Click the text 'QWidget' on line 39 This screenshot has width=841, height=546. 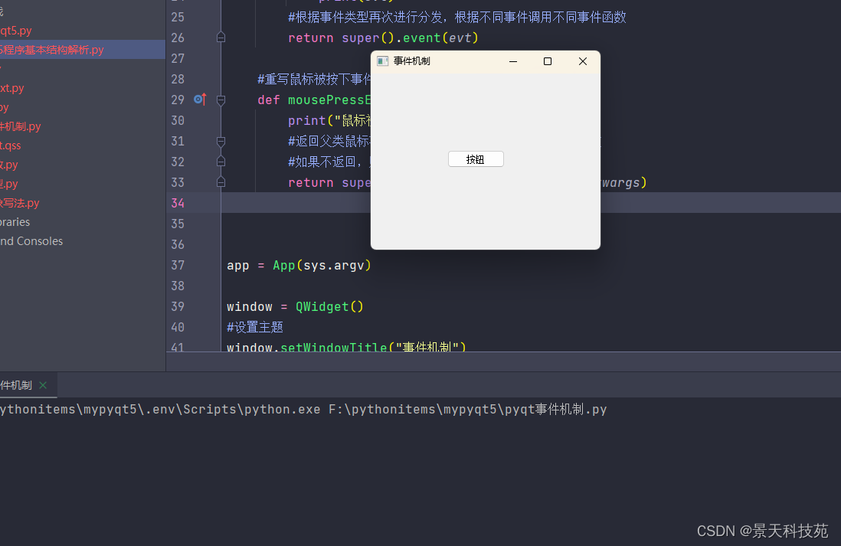tap(322, 307)
